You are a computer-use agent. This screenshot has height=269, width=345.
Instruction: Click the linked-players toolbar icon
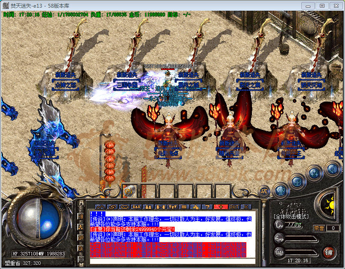[160, 207]
